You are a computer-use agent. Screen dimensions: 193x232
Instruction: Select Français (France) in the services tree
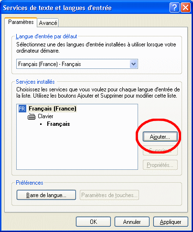coord(53,109)
